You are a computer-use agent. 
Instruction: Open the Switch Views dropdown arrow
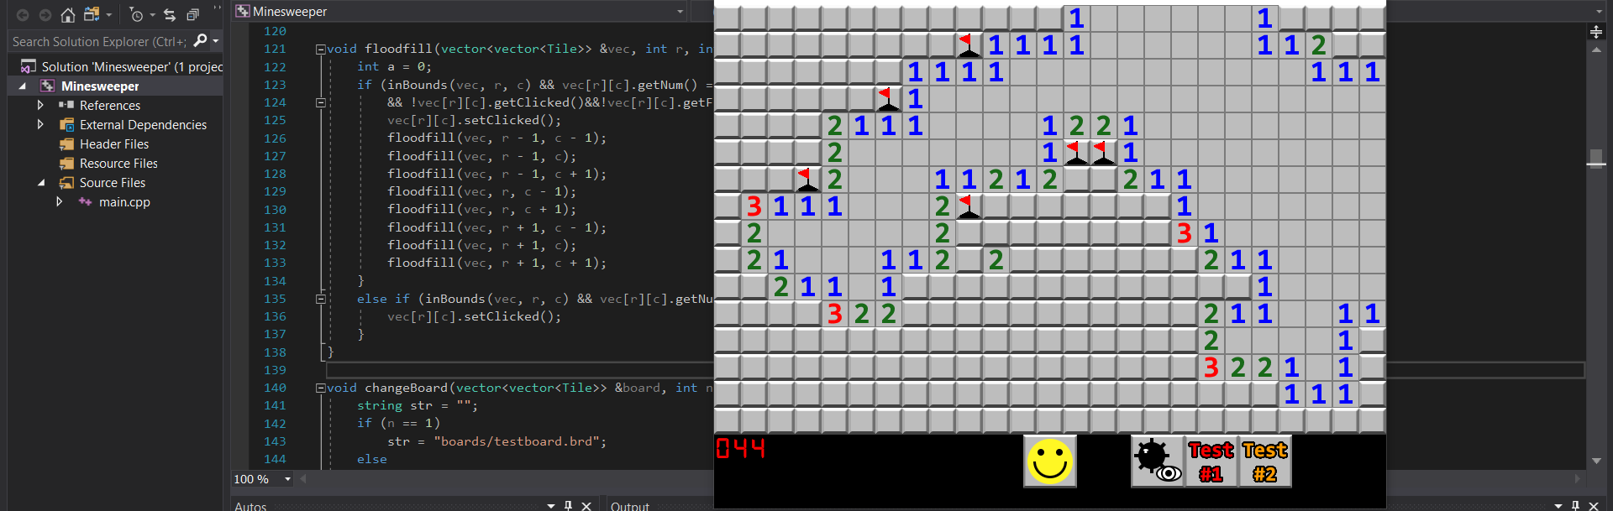[108, 15]
